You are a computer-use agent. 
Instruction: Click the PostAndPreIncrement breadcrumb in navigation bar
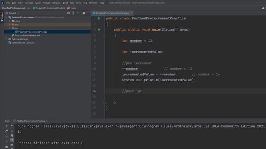click(13, 8)
